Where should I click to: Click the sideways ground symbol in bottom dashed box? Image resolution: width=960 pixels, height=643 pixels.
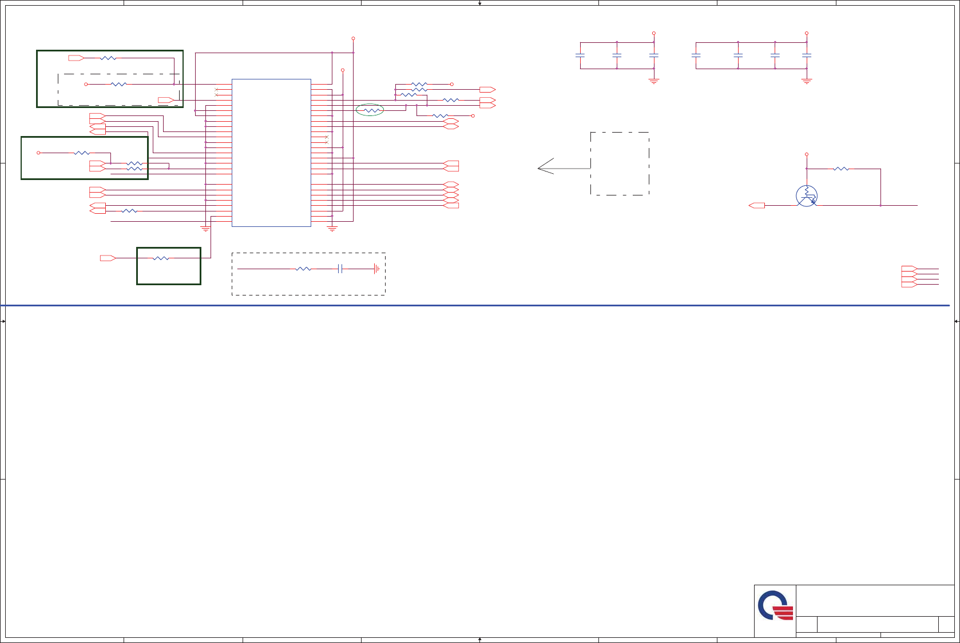tap(376, 269)
